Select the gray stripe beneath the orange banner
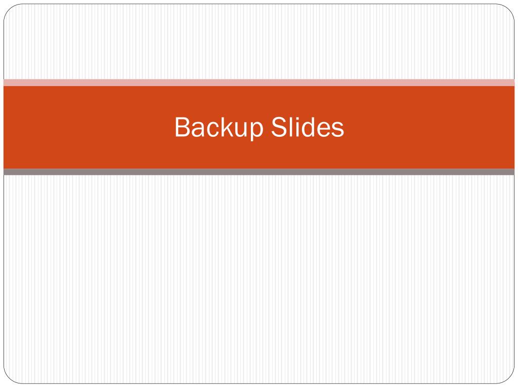 tap(259, 172)
